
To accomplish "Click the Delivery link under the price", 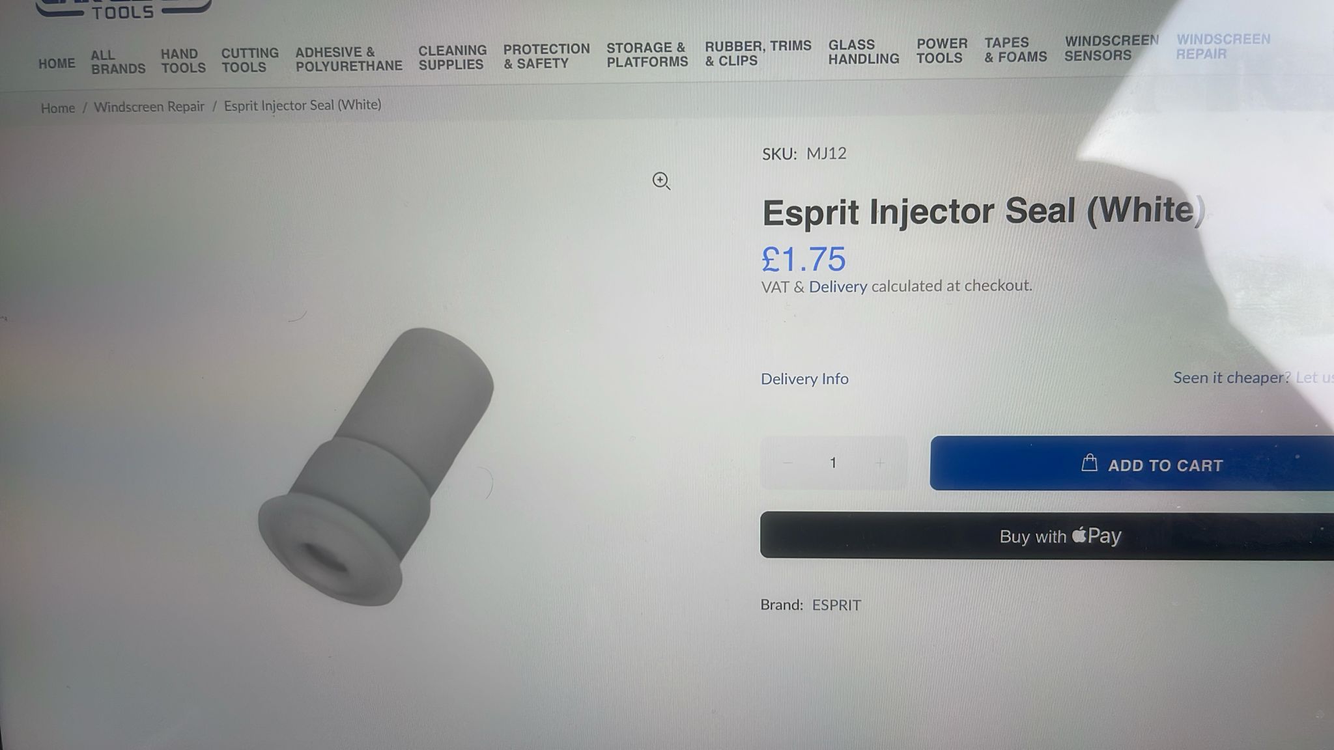I will coord(838,286).
